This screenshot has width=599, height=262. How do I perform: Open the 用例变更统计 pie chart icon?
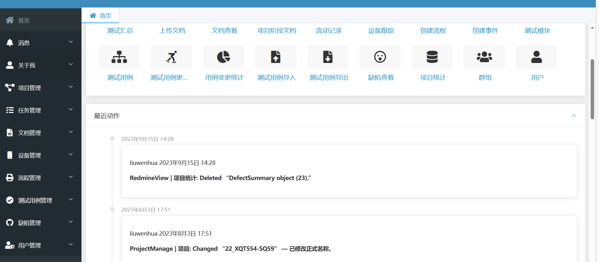pyautogui.click(x=223, y=57)
